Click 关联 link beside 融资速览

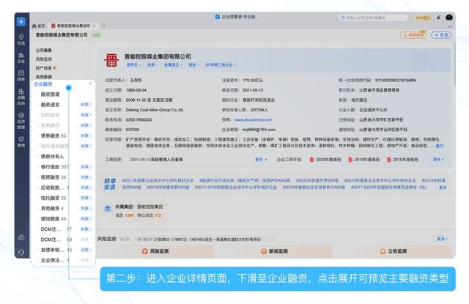click(x=86, y=105)
